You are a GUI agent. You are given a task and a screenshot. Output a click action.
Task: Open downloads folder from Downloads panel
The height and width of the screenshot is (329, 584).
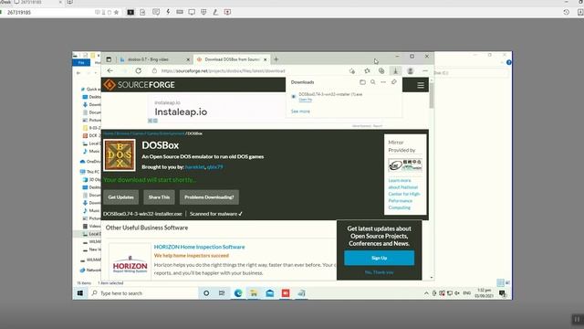362,82
